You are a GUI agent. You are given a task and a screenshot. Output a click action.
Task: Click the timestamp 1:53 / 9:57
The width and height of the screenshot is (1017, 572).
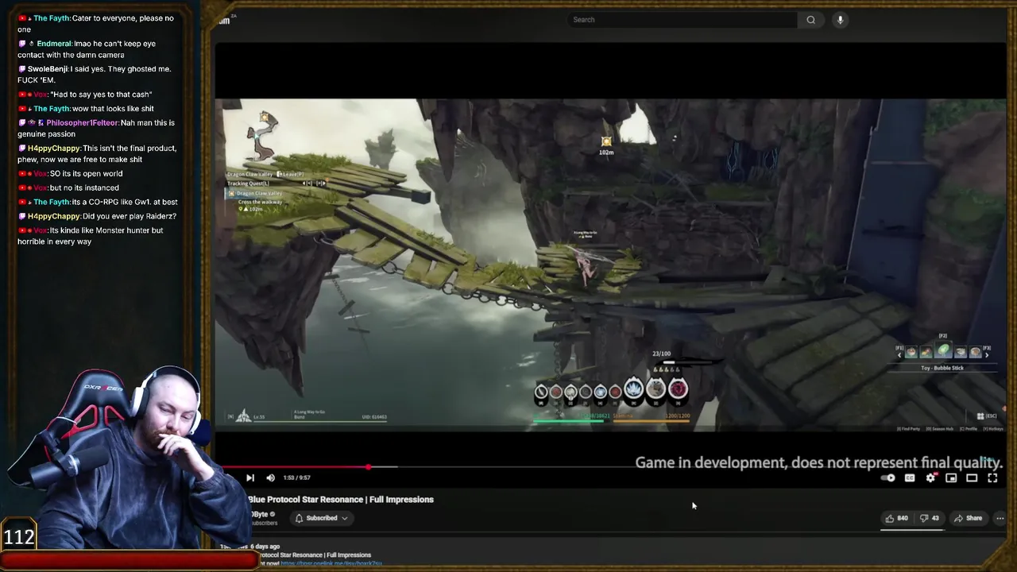point(296,477)
